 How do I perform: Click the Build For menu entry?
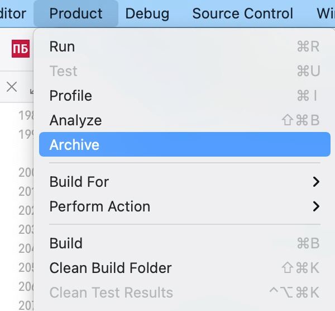[x=185, y=182]
